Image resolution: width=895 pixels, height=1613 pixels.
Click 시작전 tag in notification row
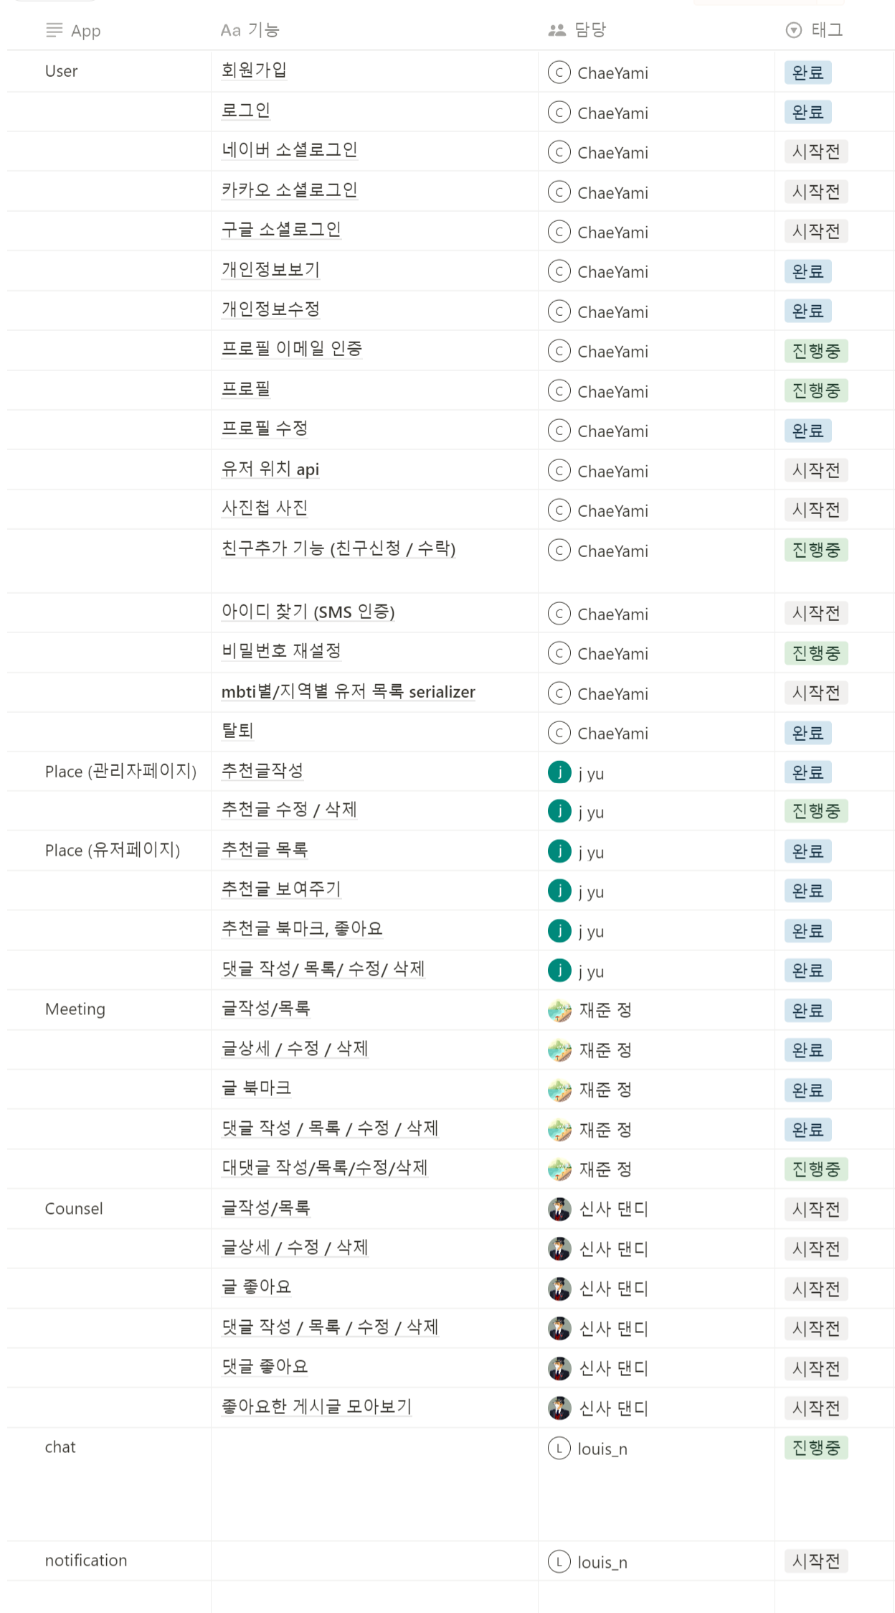point(816,1561)
